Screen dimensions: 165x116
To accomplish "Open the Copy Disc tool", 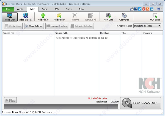I will pos(124,17).
